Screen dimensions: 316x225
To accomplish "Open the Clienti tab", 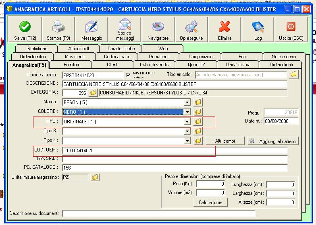I will [112, 65].
